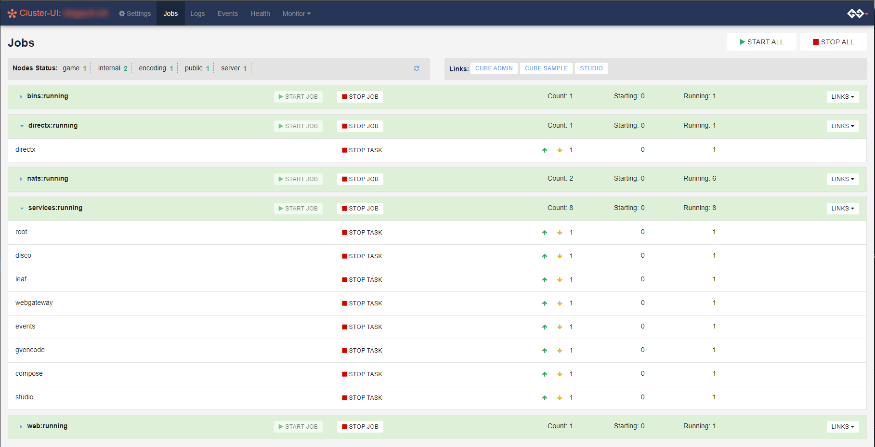Click the Cluster-UI logo icon
The image size is (875, 447).
(13, 13)
